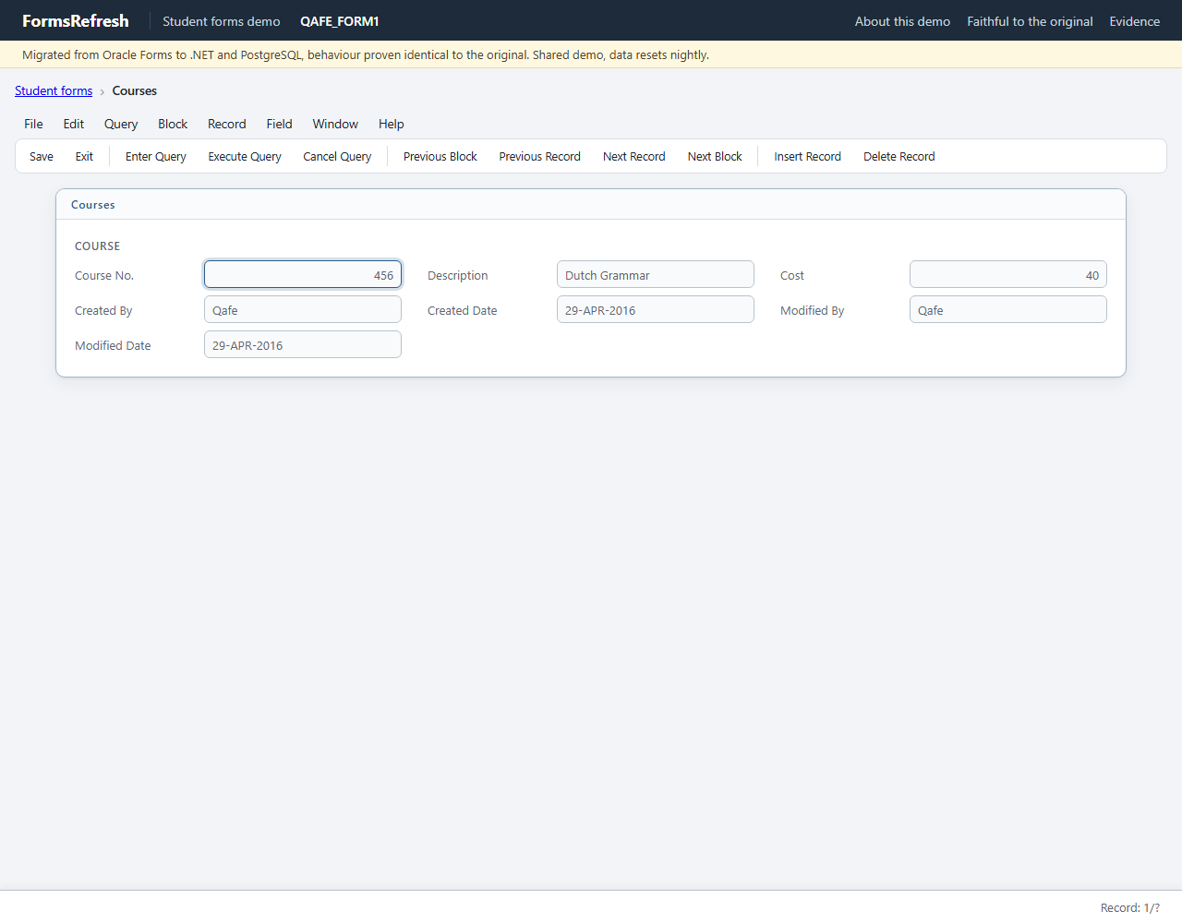Focus the Modified By field
This screenshot has width=1182, height=923.
(1008, 309)
